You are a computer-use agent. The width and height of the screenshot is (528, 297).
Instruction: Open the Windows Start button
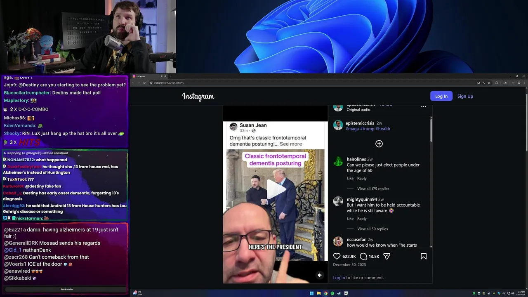tap(311, 293)
